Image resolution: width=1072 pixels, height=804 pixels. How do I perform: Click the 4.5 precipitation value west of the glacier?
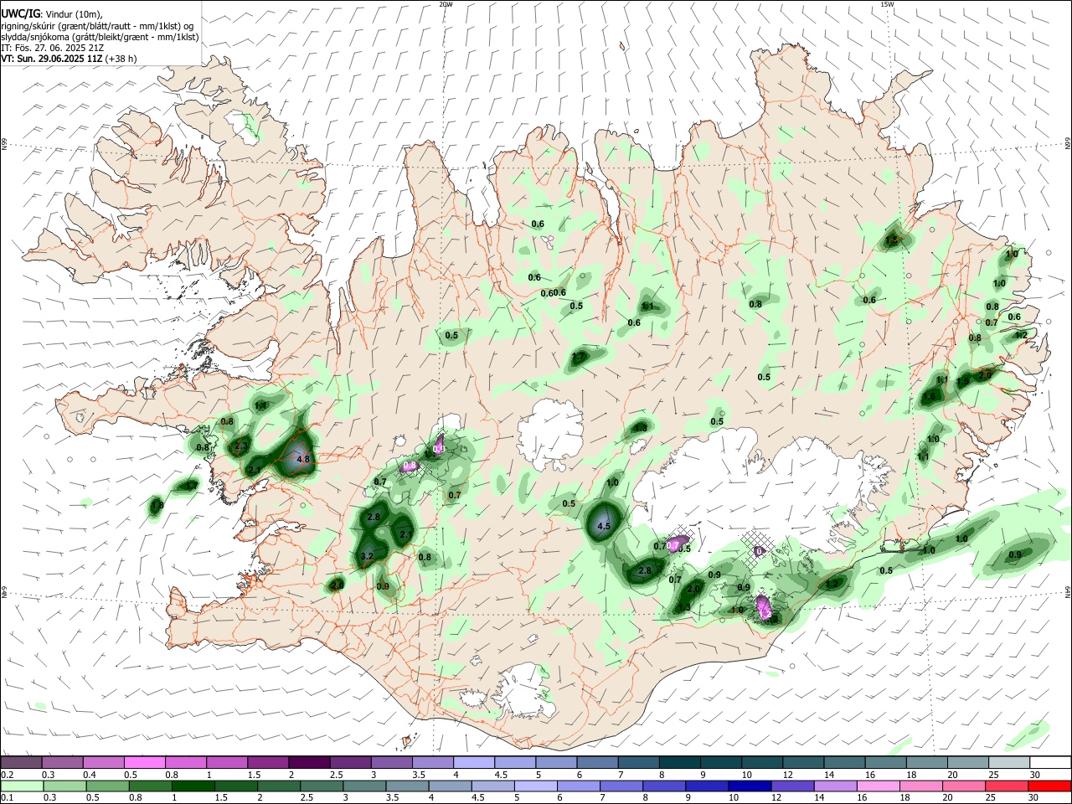603,527
